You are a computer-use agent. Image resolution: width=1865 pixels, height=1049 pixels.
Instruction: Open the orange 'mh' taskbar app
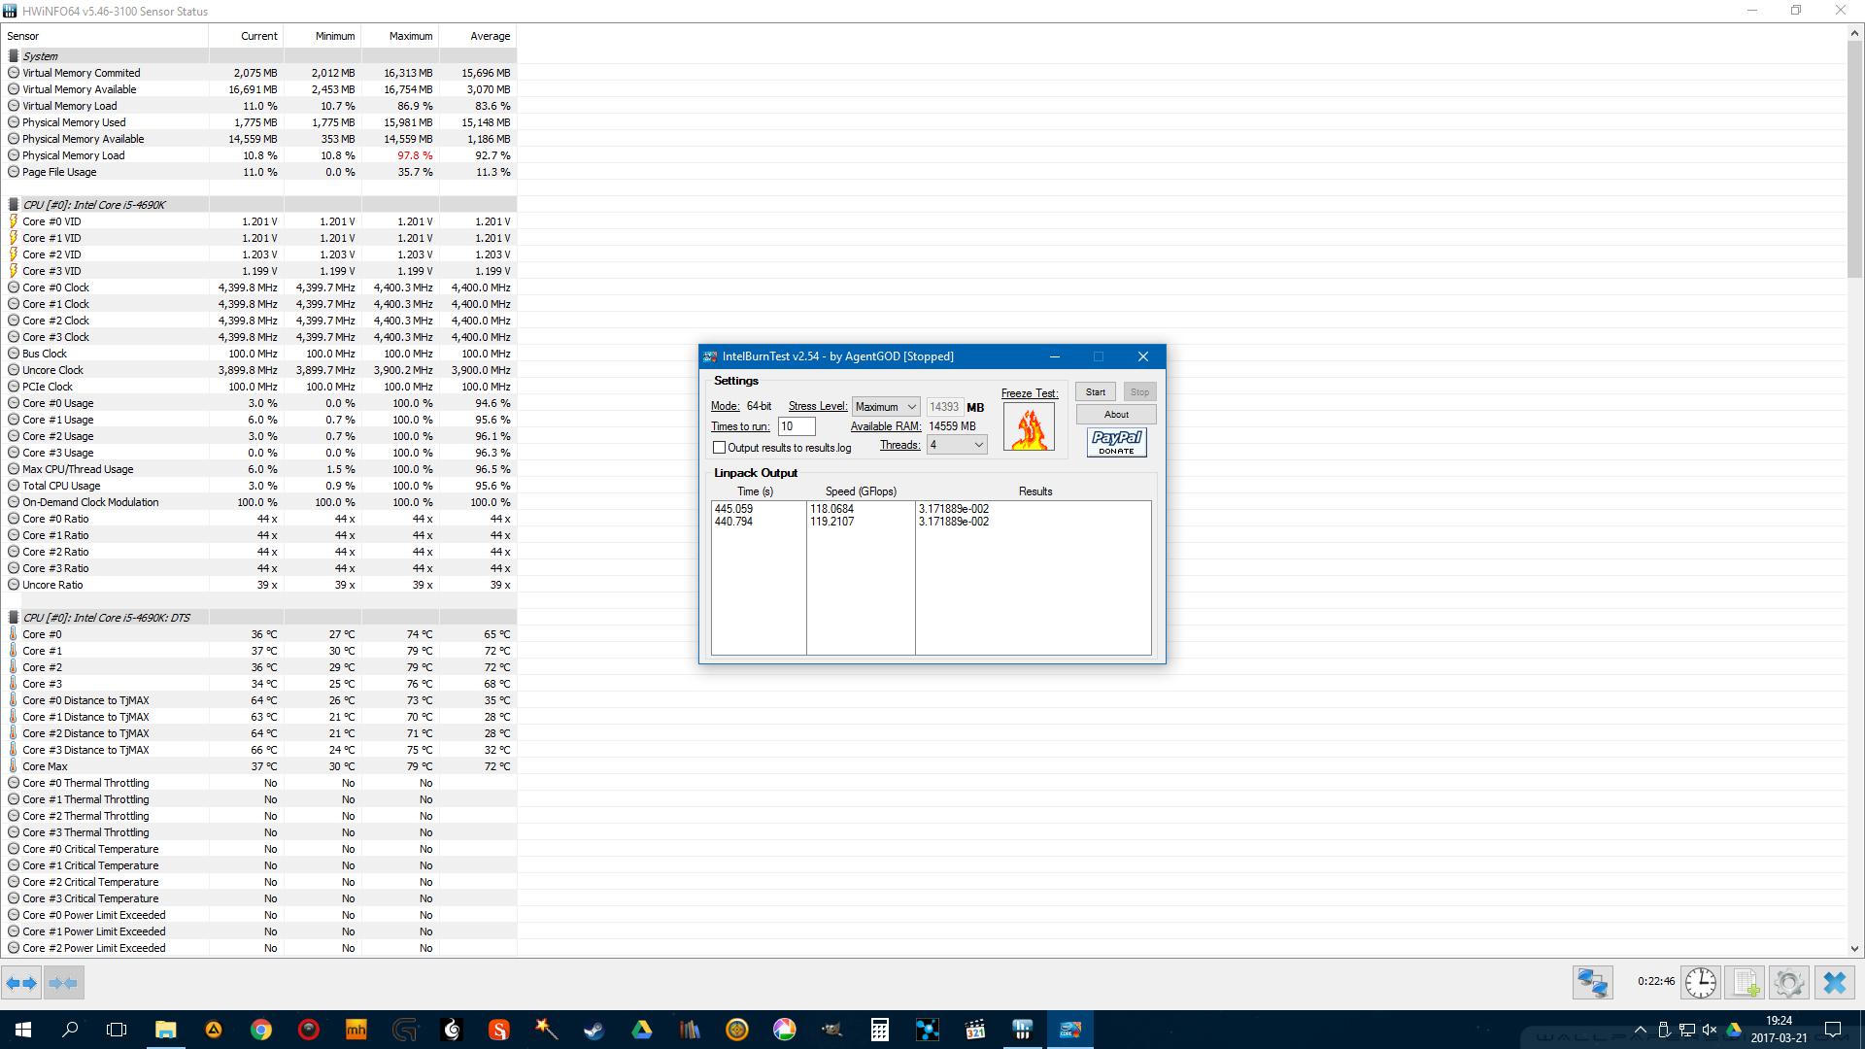pyautogui.click(x=356, y=1030)
